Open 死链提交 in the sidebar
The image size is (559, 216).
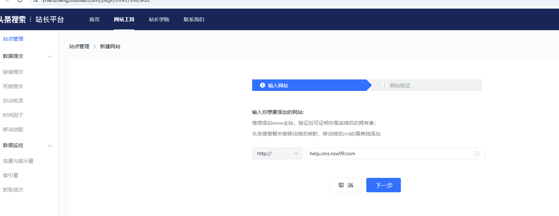(13, 86)
